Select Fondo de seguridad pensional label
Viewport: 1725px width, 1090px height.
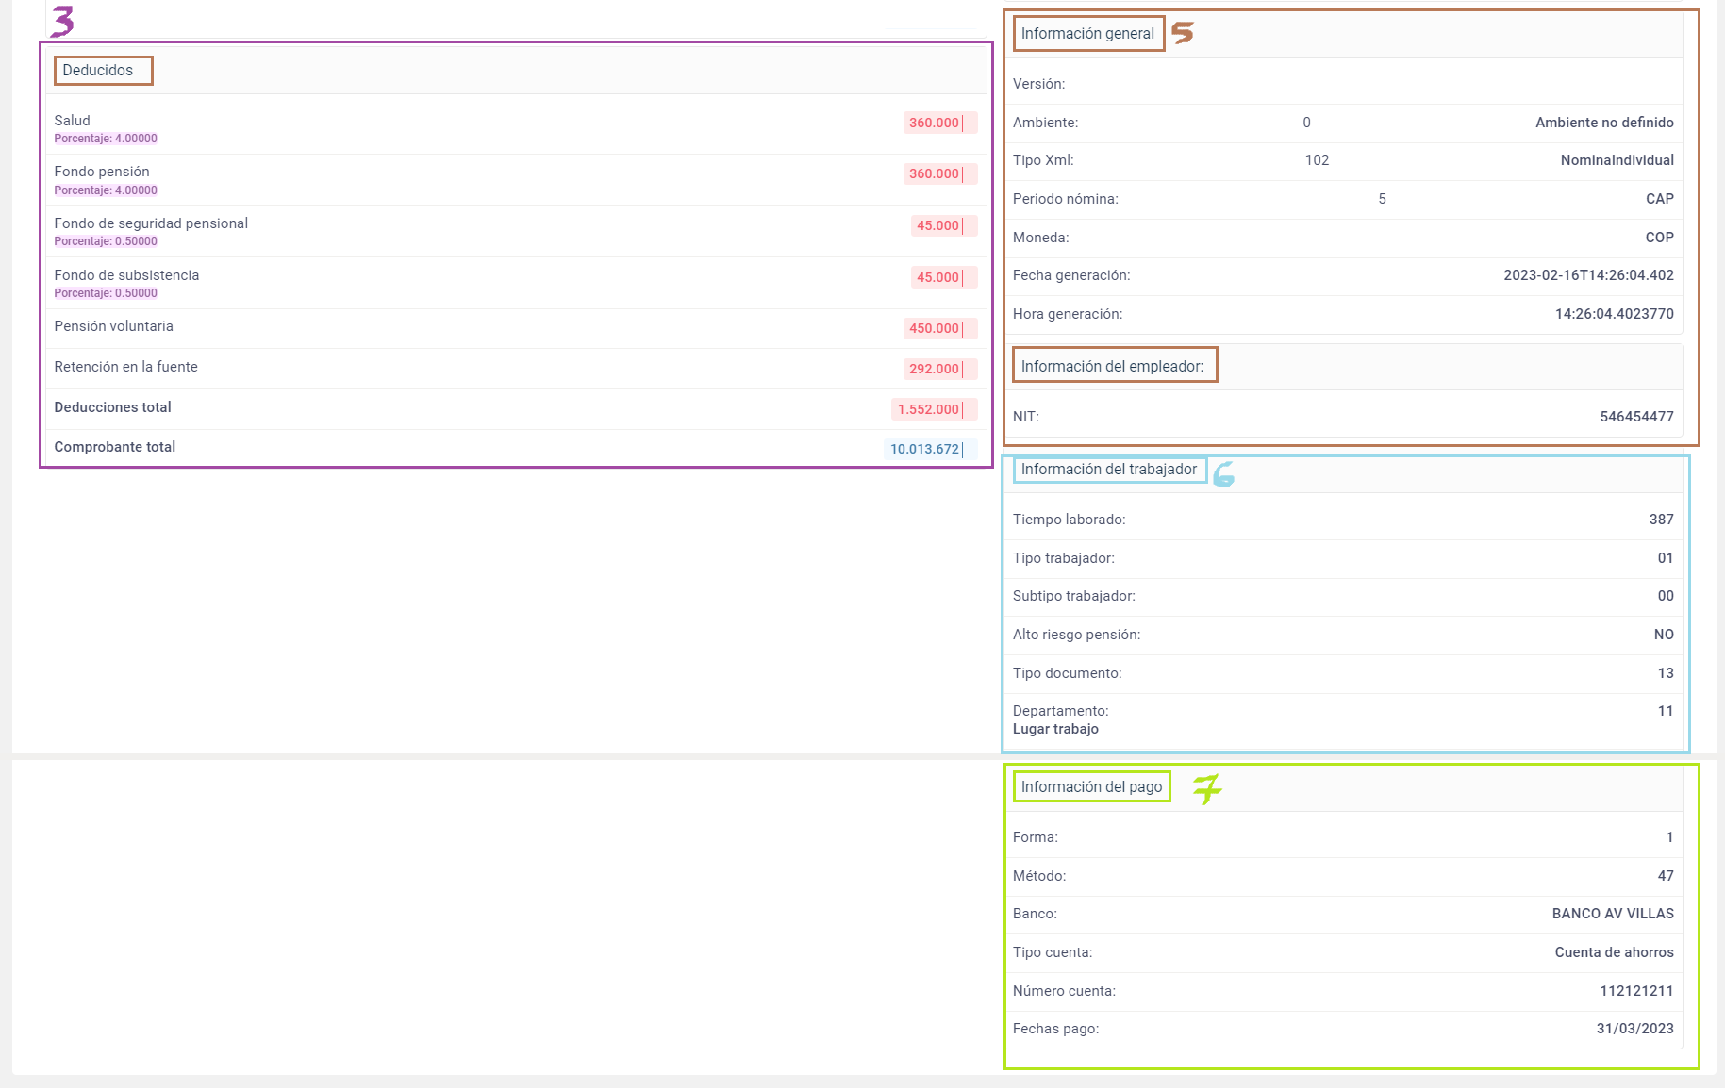pos(151,223)
